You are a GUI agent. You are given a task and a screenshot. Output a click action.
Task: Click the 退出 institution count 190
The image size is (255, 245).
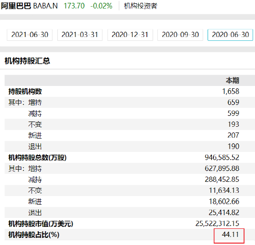point(233,146)
